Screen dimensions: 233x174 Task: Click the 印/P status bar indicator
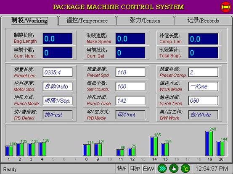[x=135, y=169]
